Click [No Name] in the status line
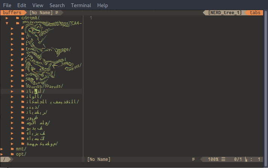The width and height of the screenshot is (268, 168). [99, 159]
